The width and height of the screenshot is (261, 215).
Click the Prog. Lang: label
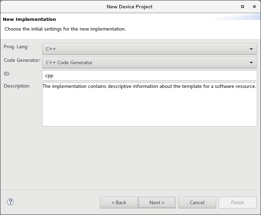(16, 47)
